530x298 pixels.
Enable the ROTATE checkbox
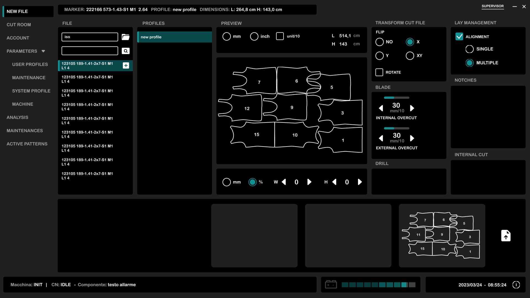tap(379, 72)
